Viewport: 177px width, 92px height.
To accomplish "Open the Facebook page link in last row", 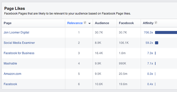I will [x=10, y=84].
